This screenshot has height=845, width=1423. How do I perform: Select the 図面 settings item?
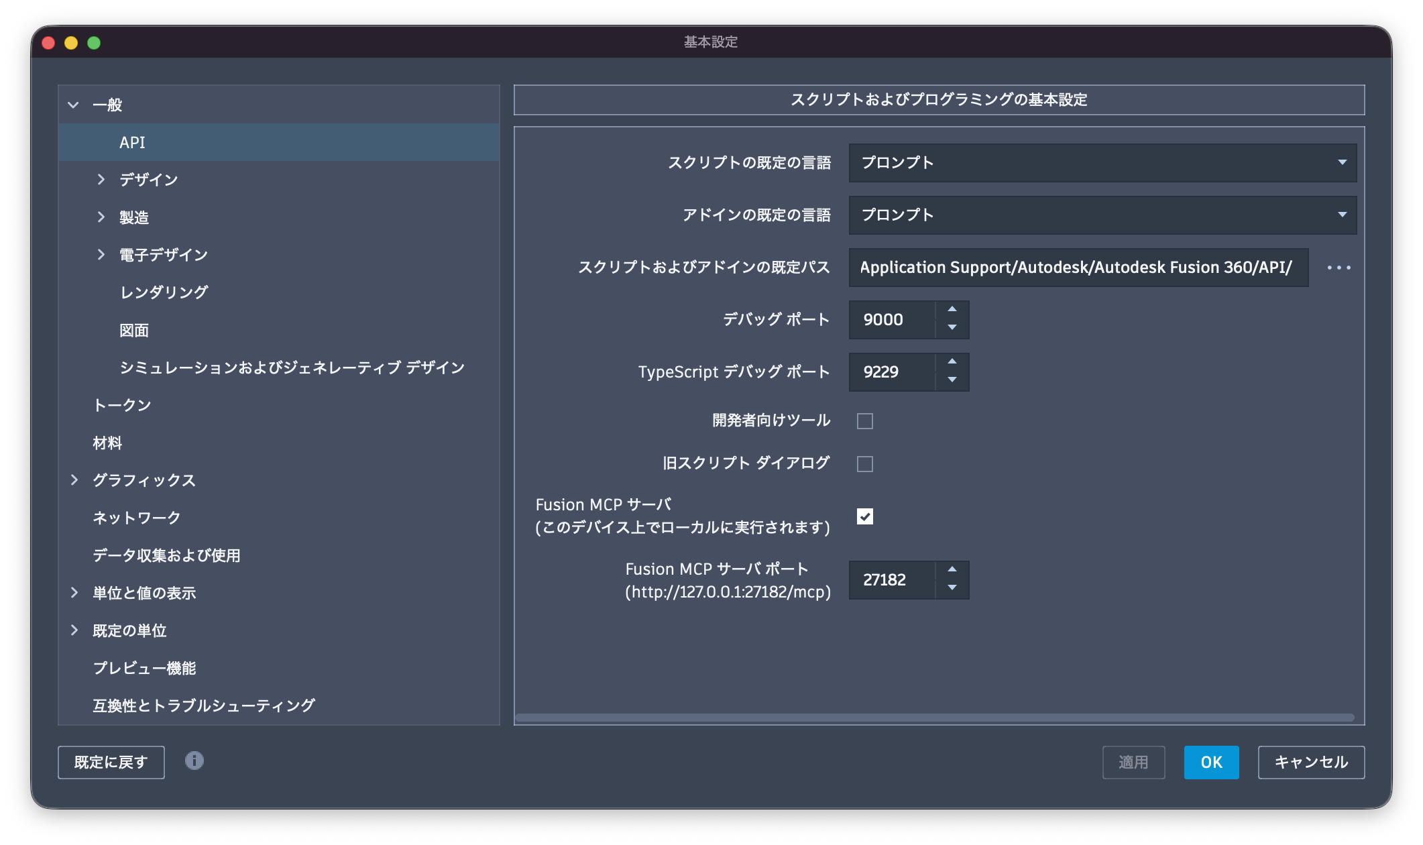tap(134, 330)
